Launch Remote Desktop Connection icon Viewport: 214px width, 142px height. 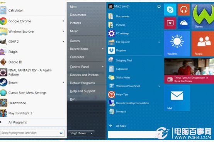click(111, 103)
